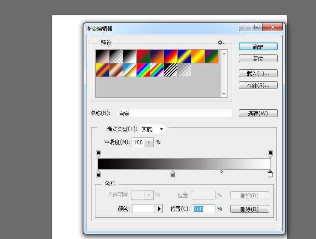Image resolution: width=316 pixels, height=239 pixels.
Task: Select the copper gradient preset
Action: tap(116, 70)
